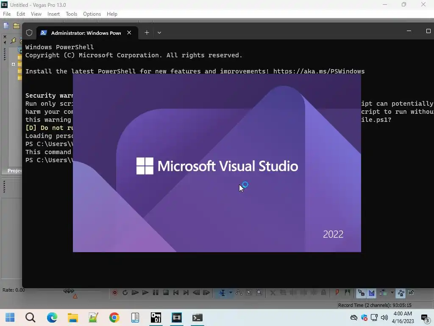This screenshot has height=326, width=434.
Task: Click the Open folder icon in Vegas toolbar
Action: coord(17,26)
